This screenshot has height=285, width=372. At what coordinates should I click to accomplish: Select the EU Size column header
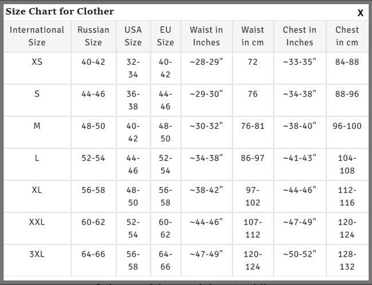[x=165, y=36]
